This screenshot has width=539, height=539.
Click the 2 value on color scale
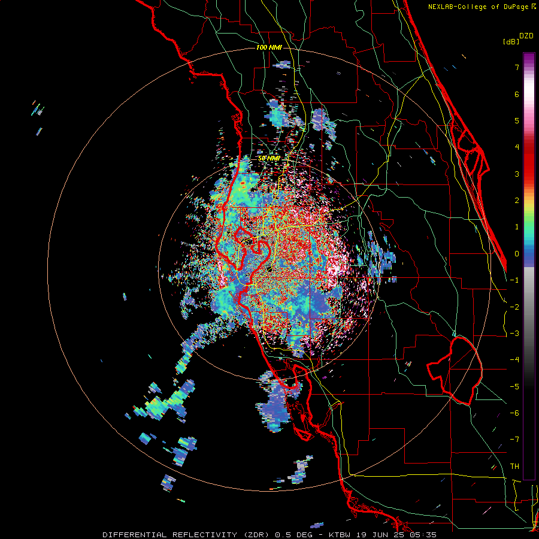click(x=517, y=201)
